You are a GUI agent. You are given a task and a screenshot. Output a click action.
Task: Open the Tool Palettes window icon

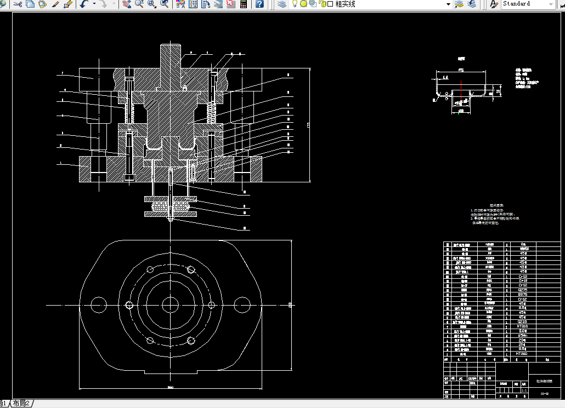tap(206, 4)
